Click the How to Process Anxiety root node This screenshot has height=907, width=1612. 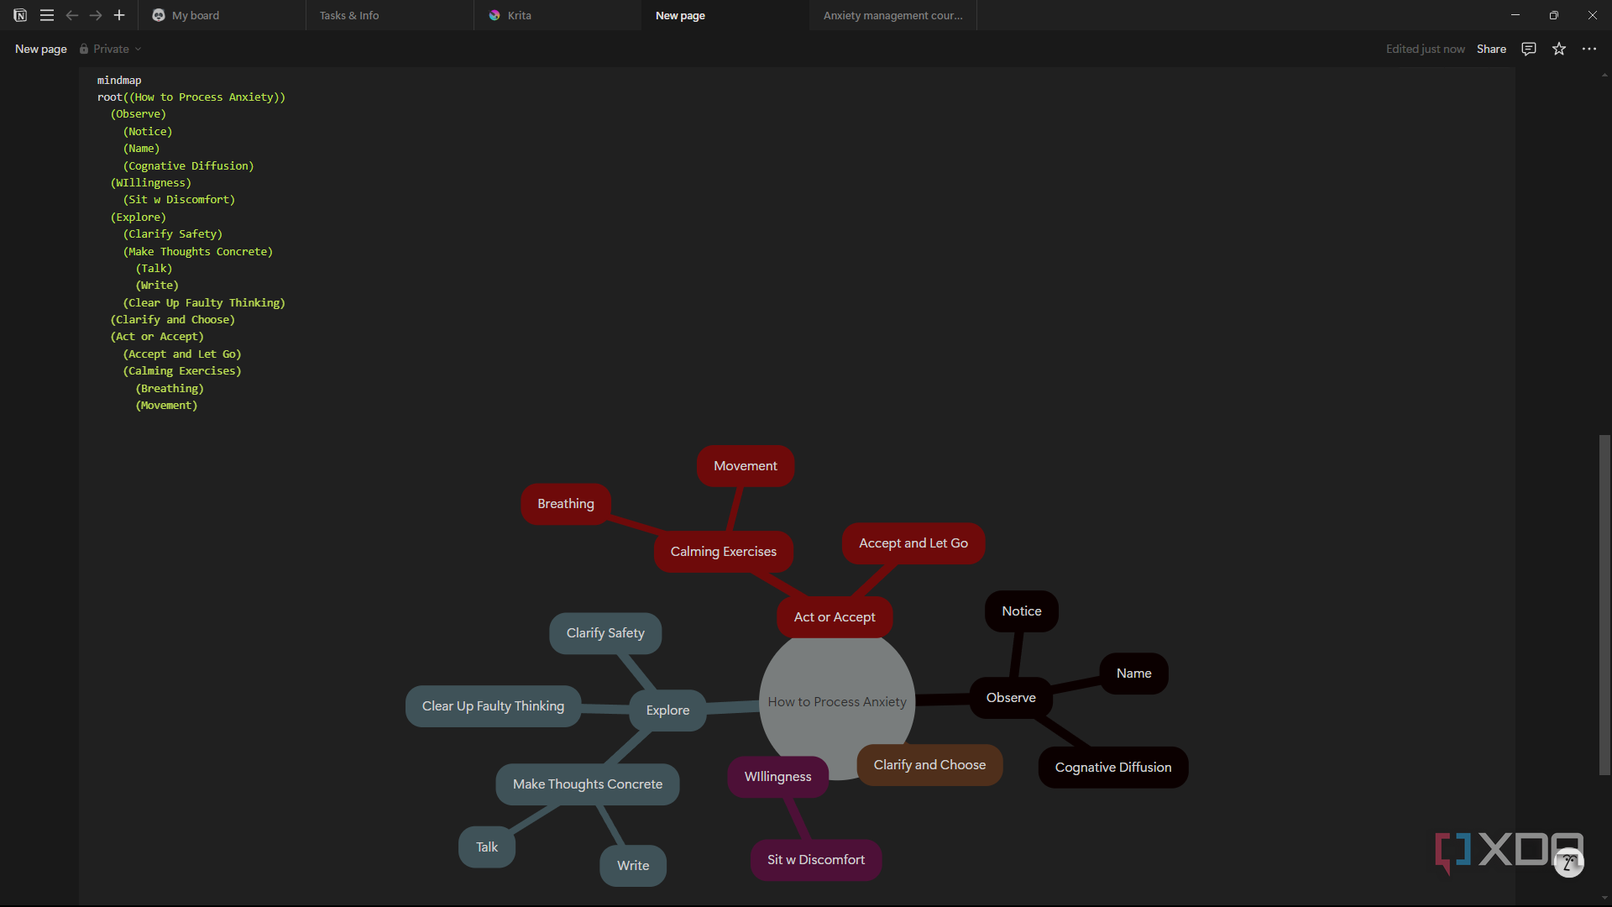tap(837, 702)
